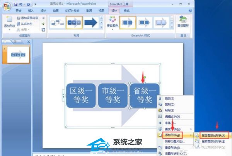Select the SmartArt Tools 格式 tab
The height and width of the screenshot is (156, 232).
coord(126,11)
